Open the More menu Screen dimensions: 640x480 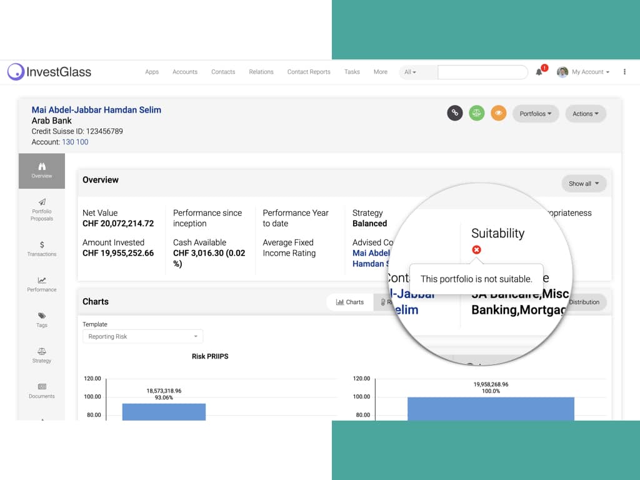point(381,72)
